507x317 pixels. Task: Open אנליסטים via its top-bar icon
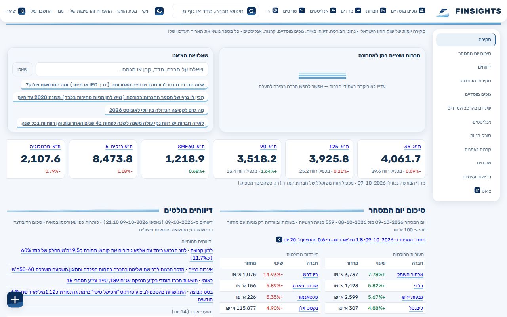pos(333,11)
